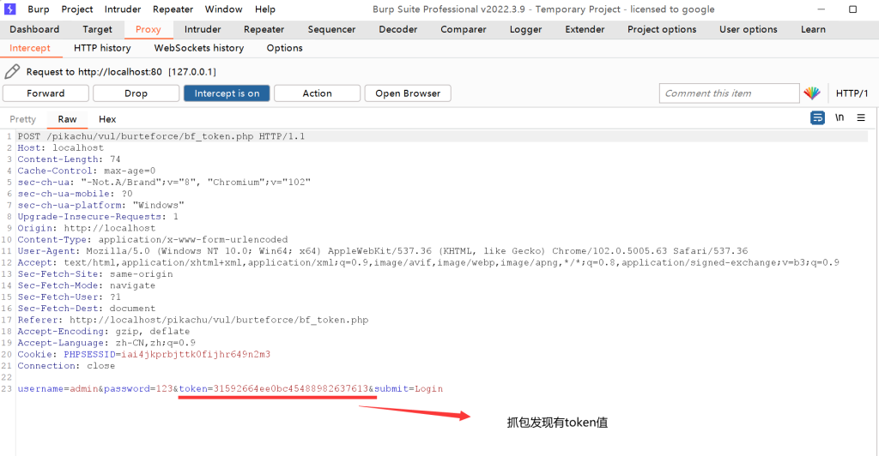
Task: Click the submit=Login parameter
Action: [x=409, y=389]
